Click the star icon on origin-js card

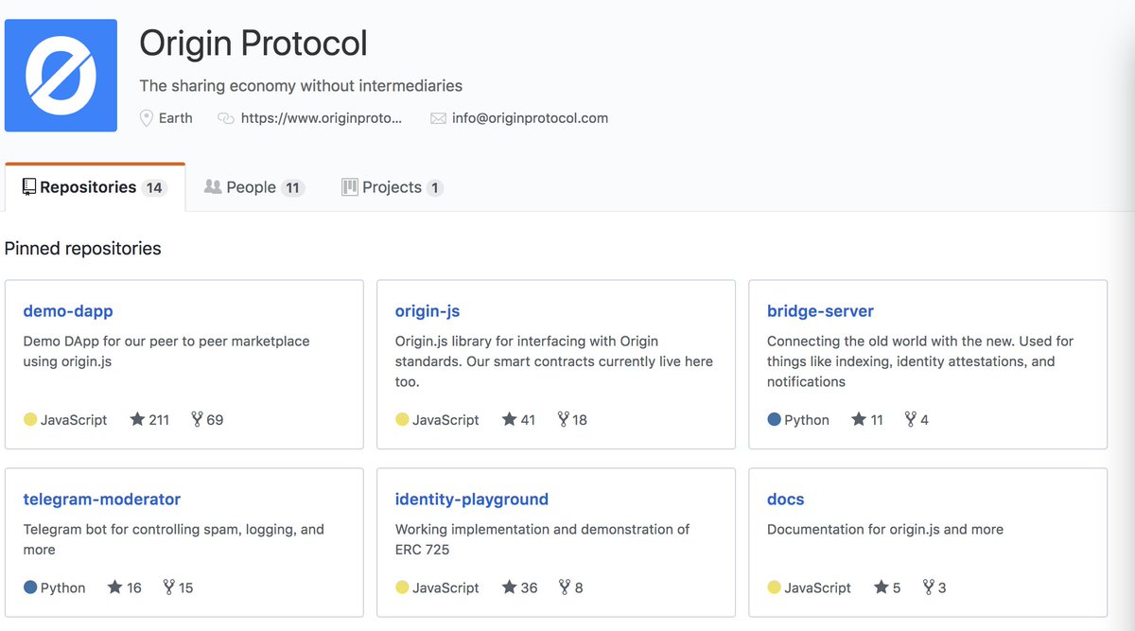tap(509, 419)
